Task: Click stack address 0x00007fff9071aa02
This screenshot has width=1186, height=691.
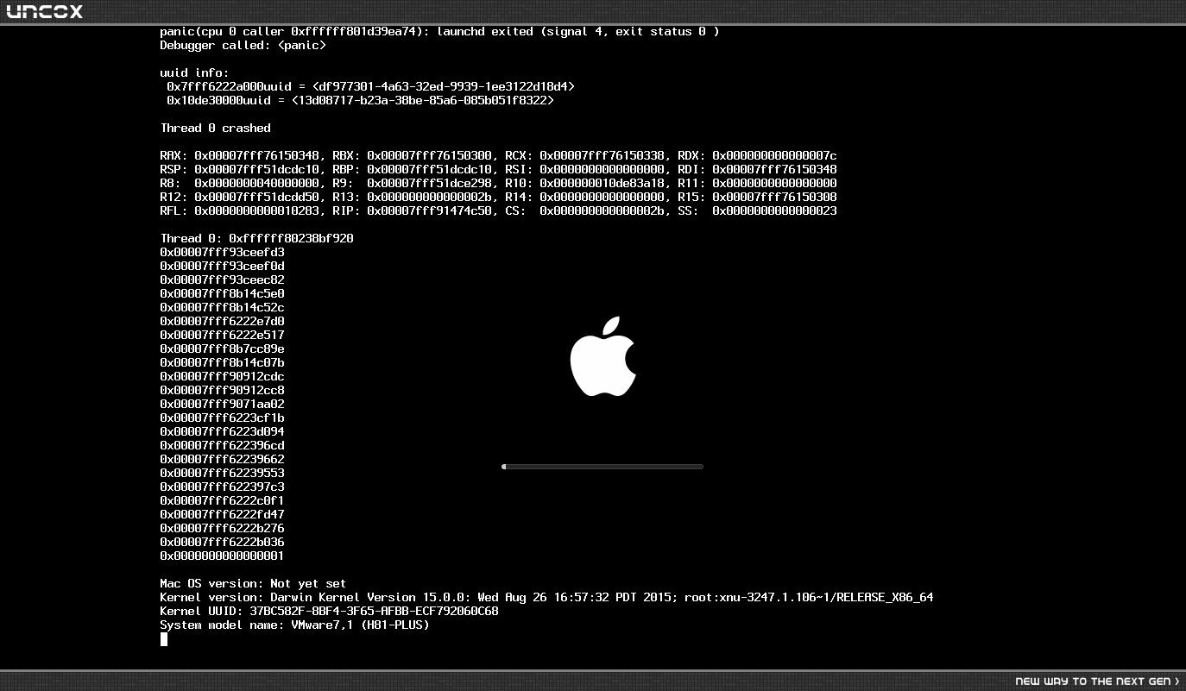Action: pos(223,405)
